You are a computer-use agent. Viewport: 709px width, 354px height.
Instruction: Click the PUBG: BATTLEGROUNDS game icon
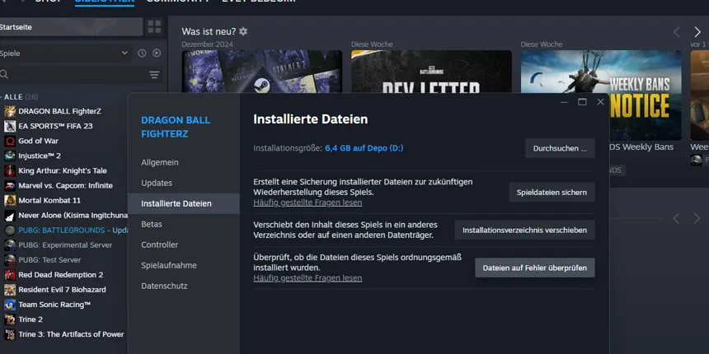point(10,231)
